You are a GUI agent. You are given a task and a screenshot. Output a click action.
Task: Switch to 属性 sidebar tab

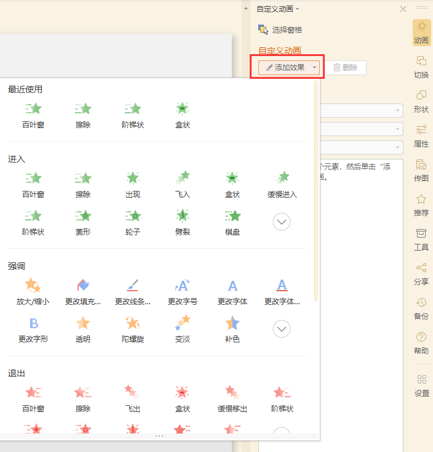click(x=421, y=136)
